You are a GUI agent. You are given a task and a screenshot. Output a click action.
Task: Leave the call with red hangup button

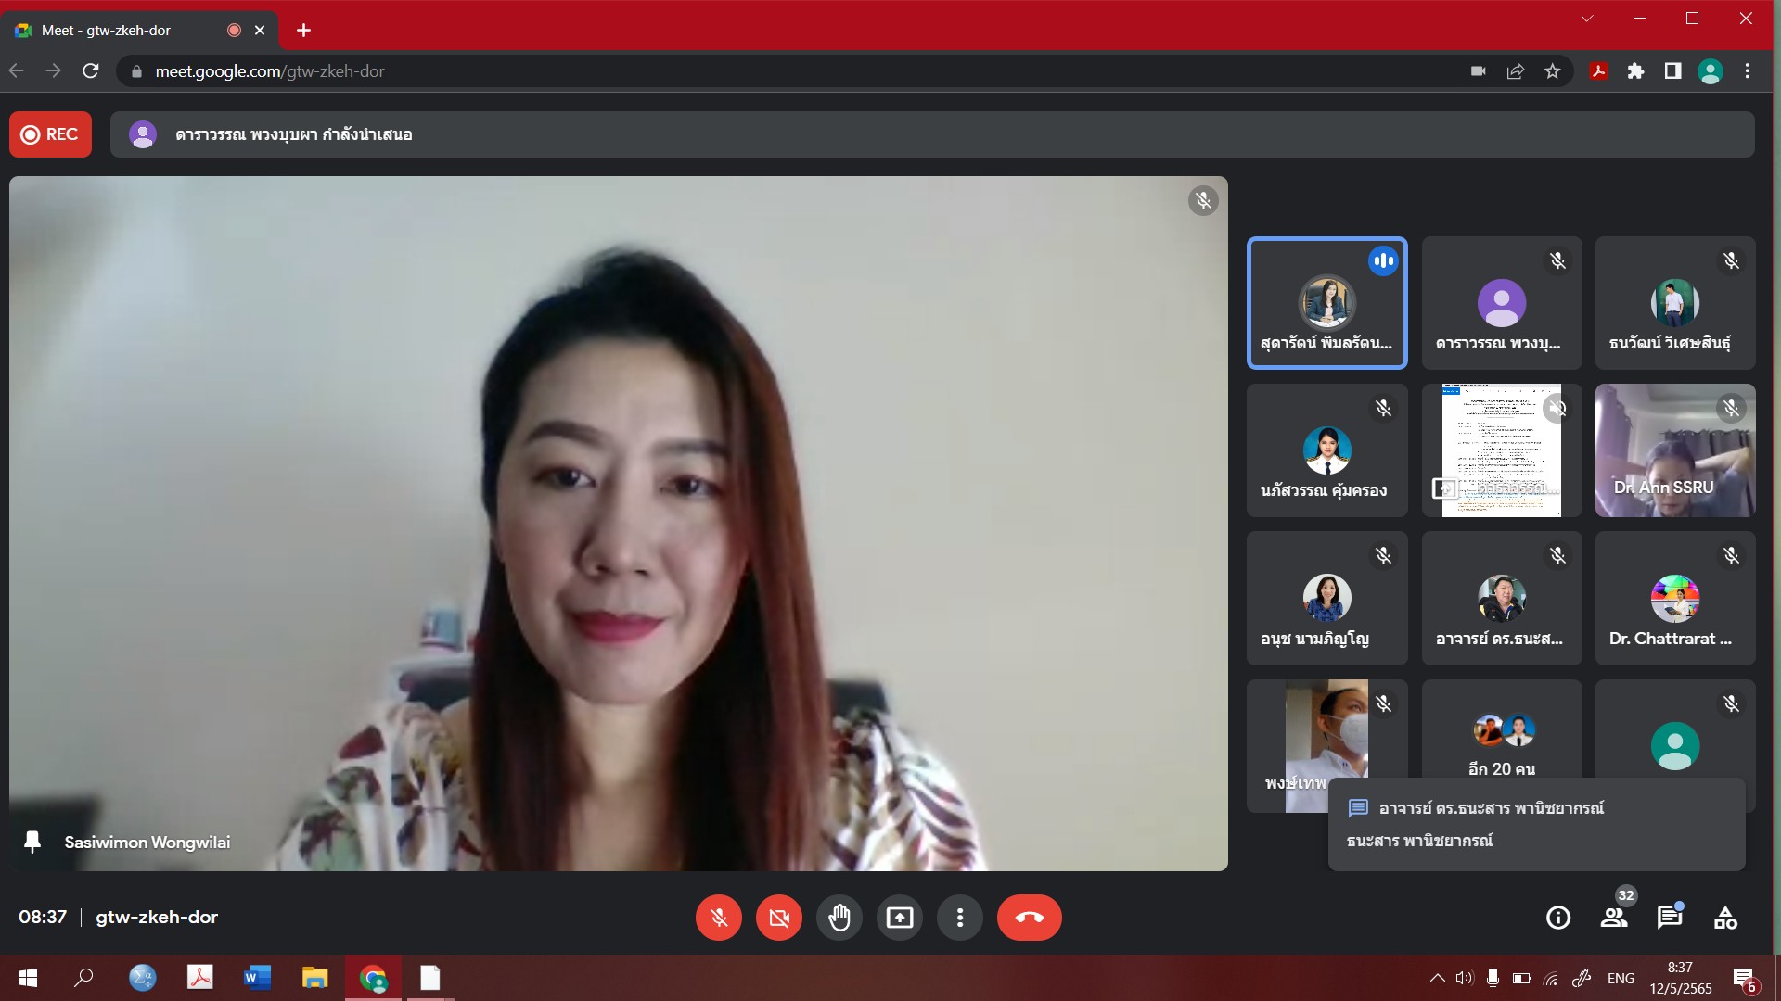point(1029,918)
